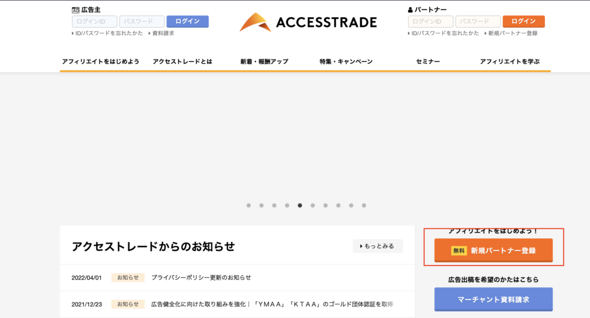
Task: Select the eighth carousel dot
Action: click(338, 206)
